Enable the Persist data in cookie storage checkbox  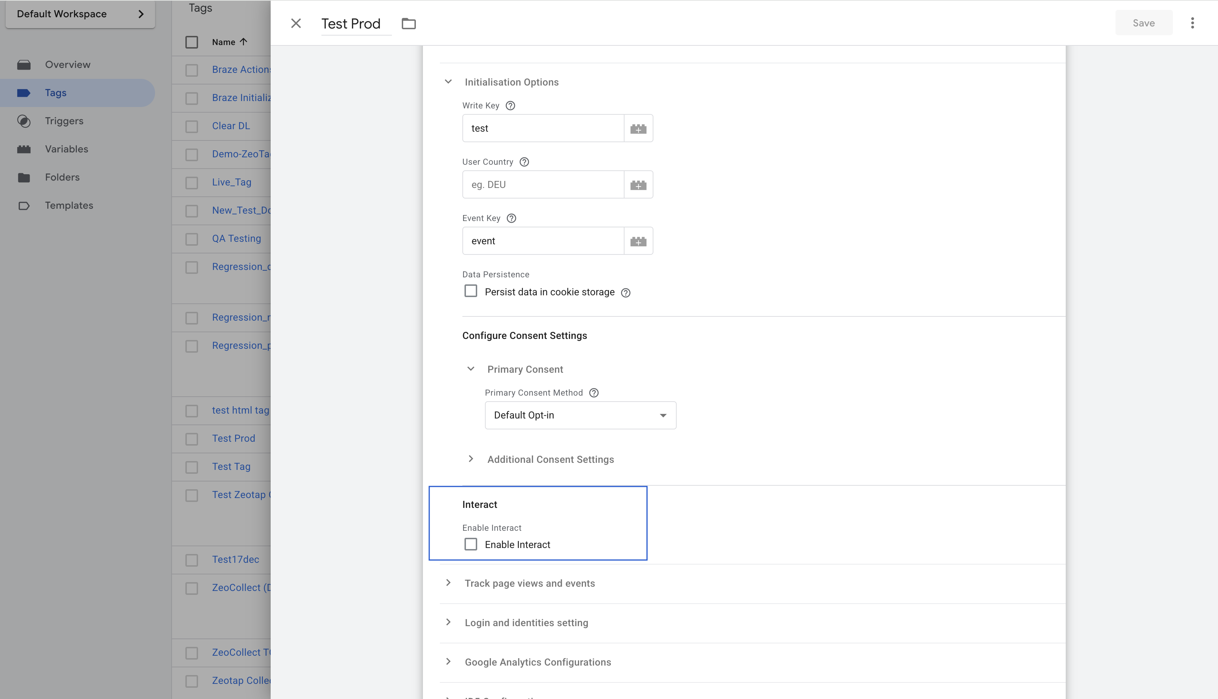click(470, 291)
